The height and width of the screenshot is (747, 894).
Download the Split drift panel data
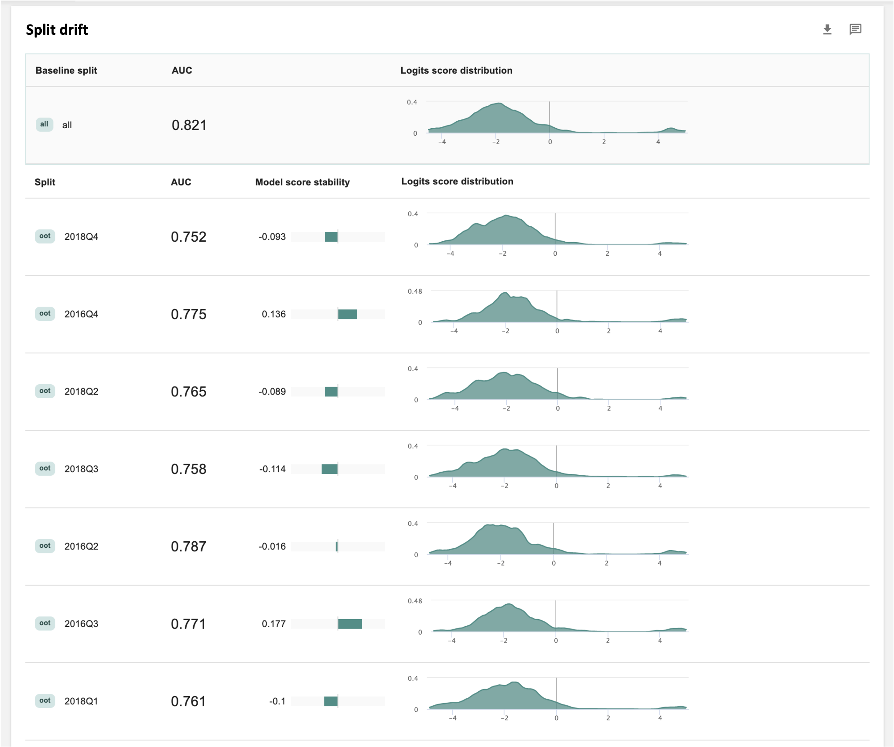(827, 29)
